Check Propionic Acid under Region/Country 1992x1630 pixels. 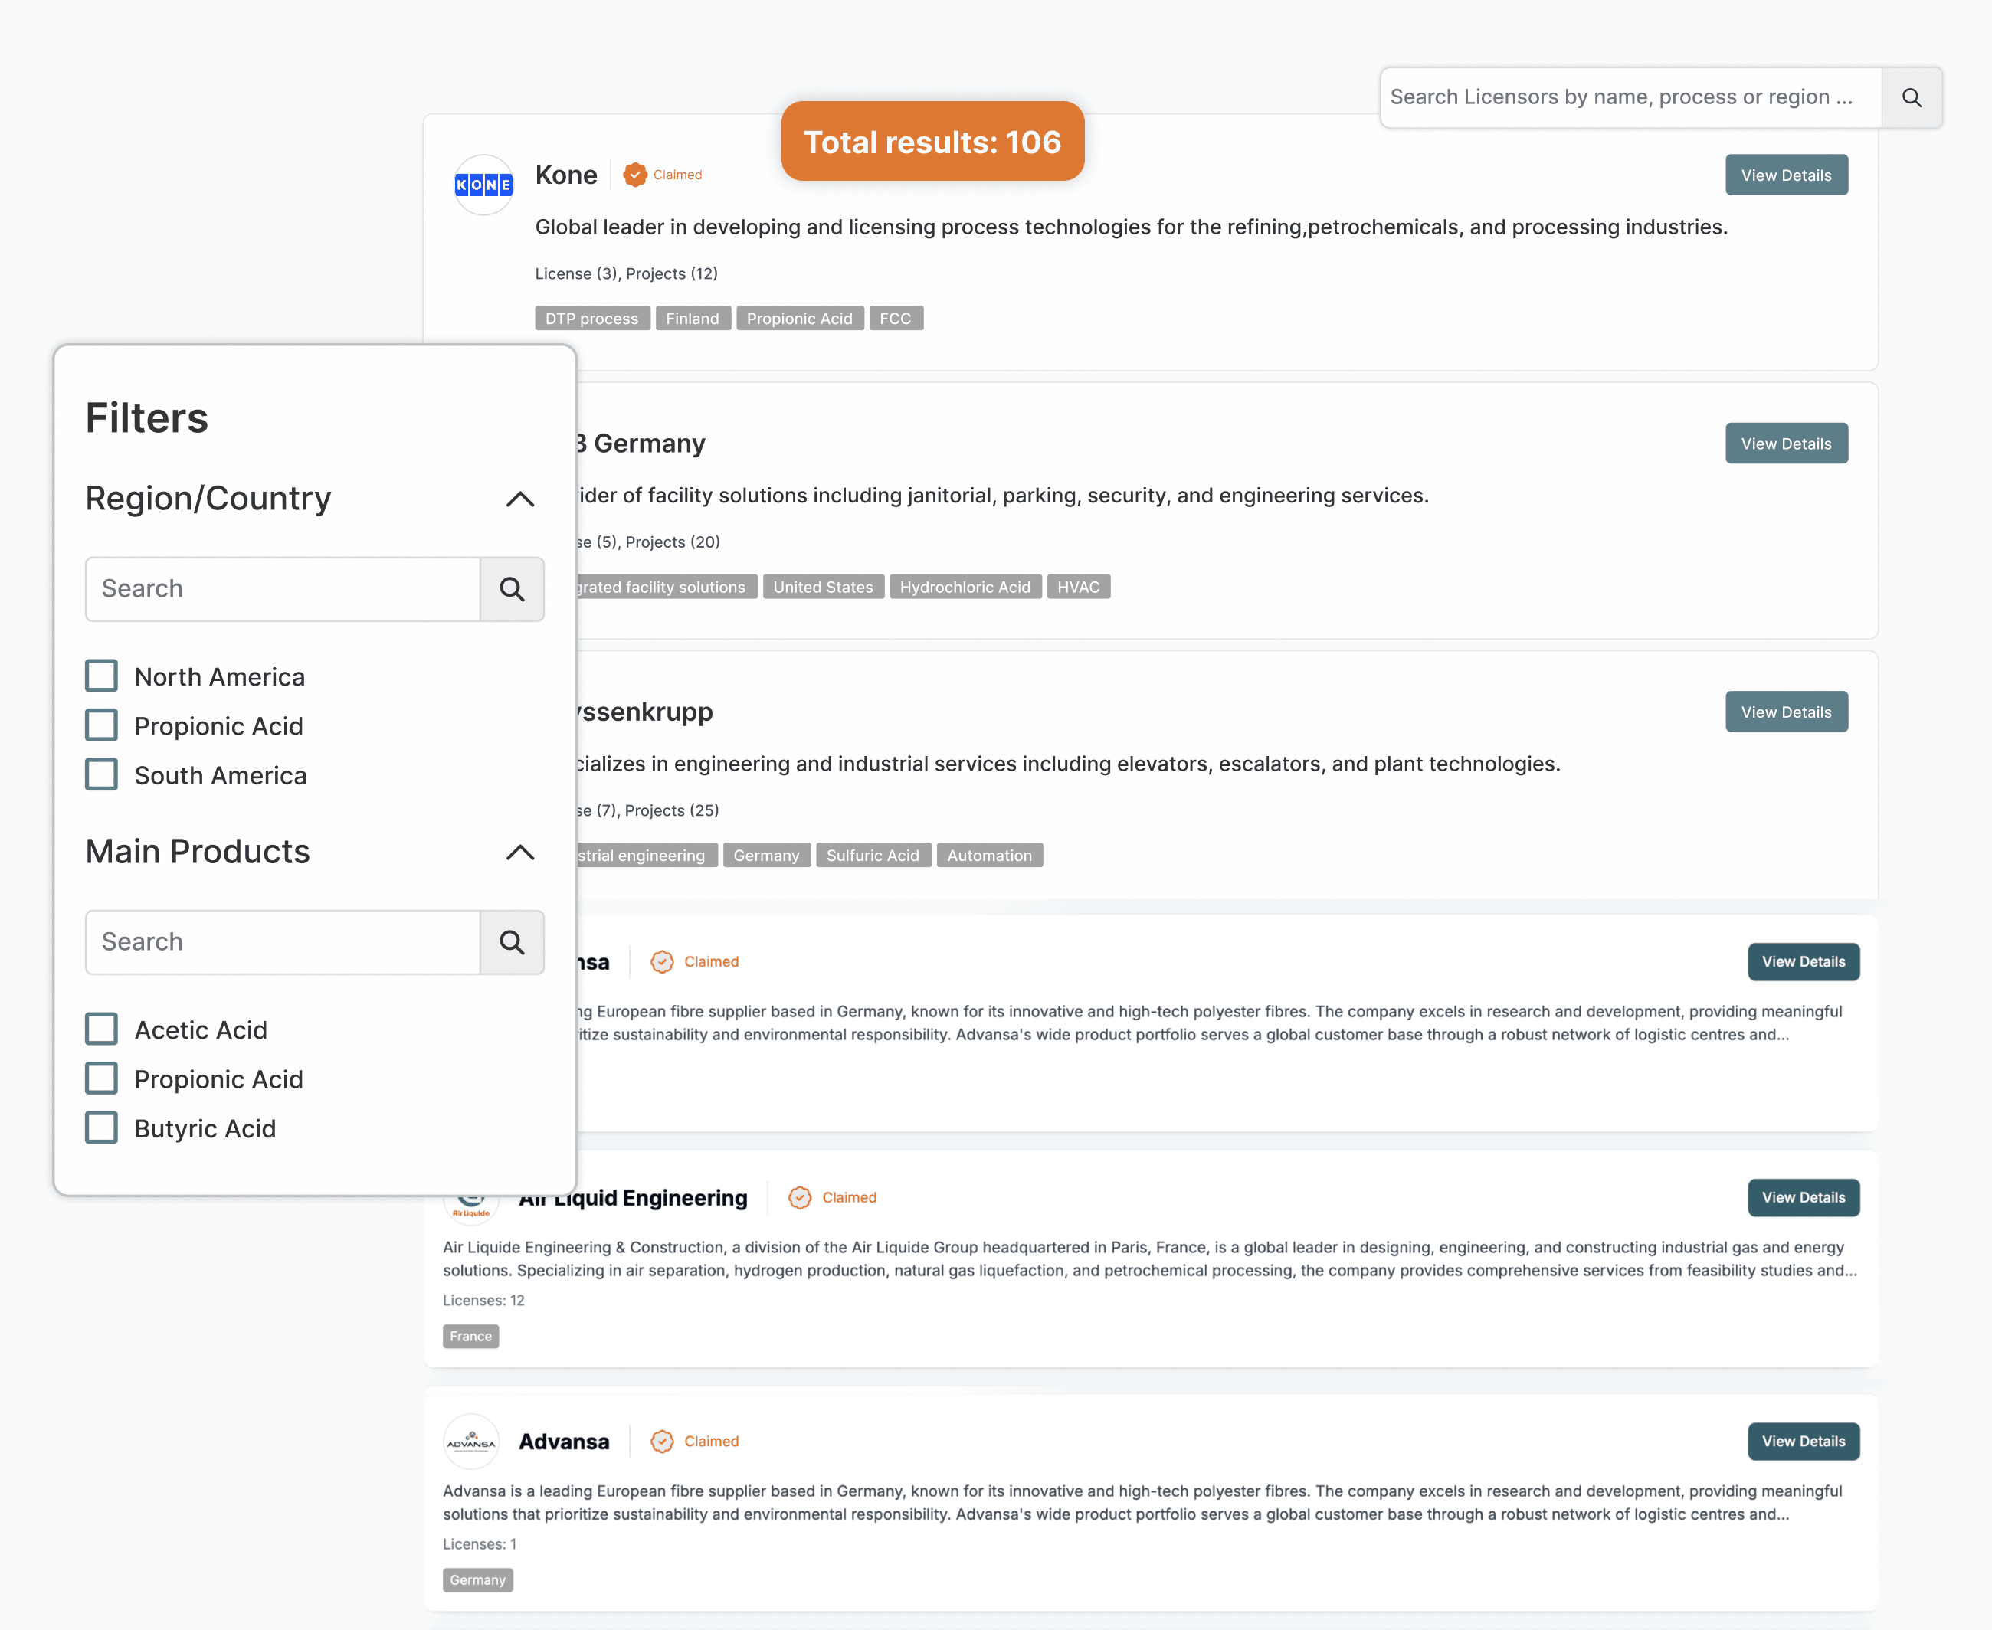click(101, 726)
